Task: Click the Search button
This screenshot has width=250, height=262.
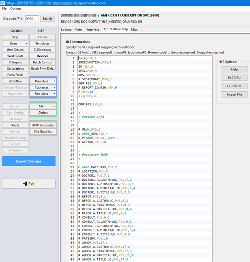Action: (47, 18)
